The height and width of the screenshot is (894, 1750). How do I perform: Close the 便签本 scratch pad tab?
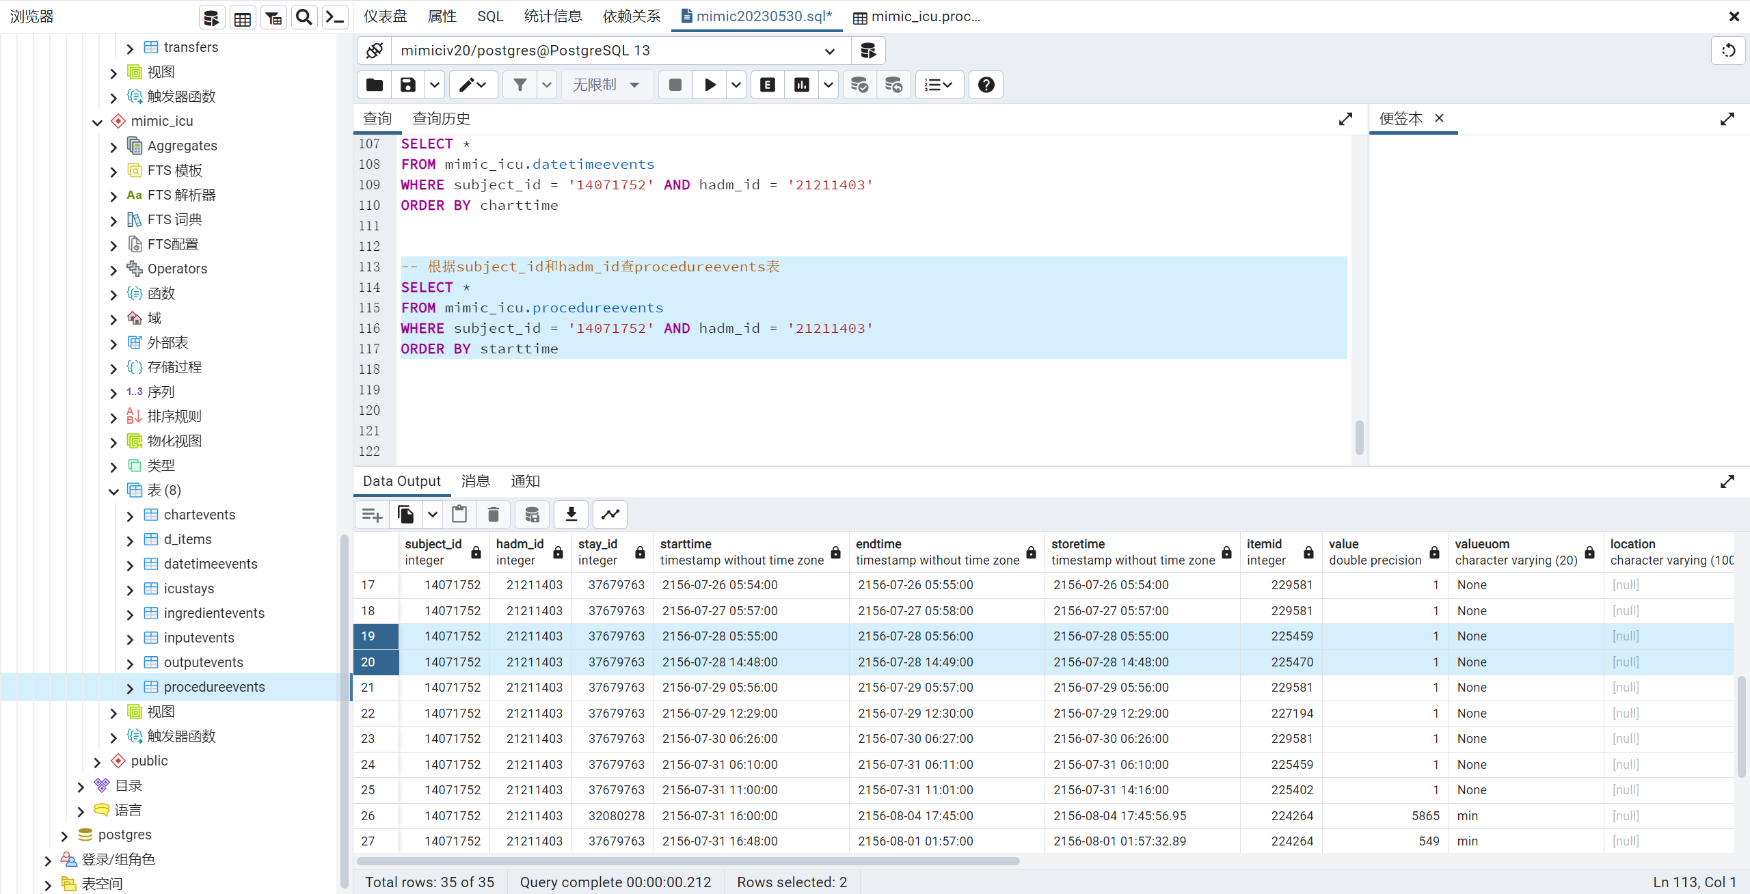click(1439, 118)
